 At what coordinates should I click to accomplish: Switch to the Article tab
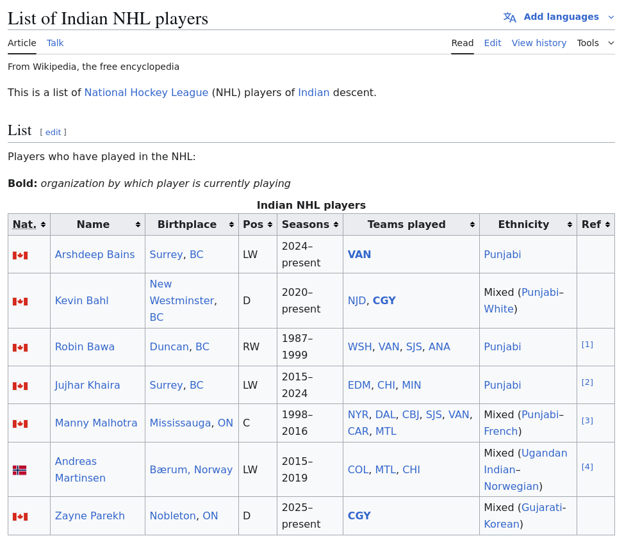tap(22, 43)
